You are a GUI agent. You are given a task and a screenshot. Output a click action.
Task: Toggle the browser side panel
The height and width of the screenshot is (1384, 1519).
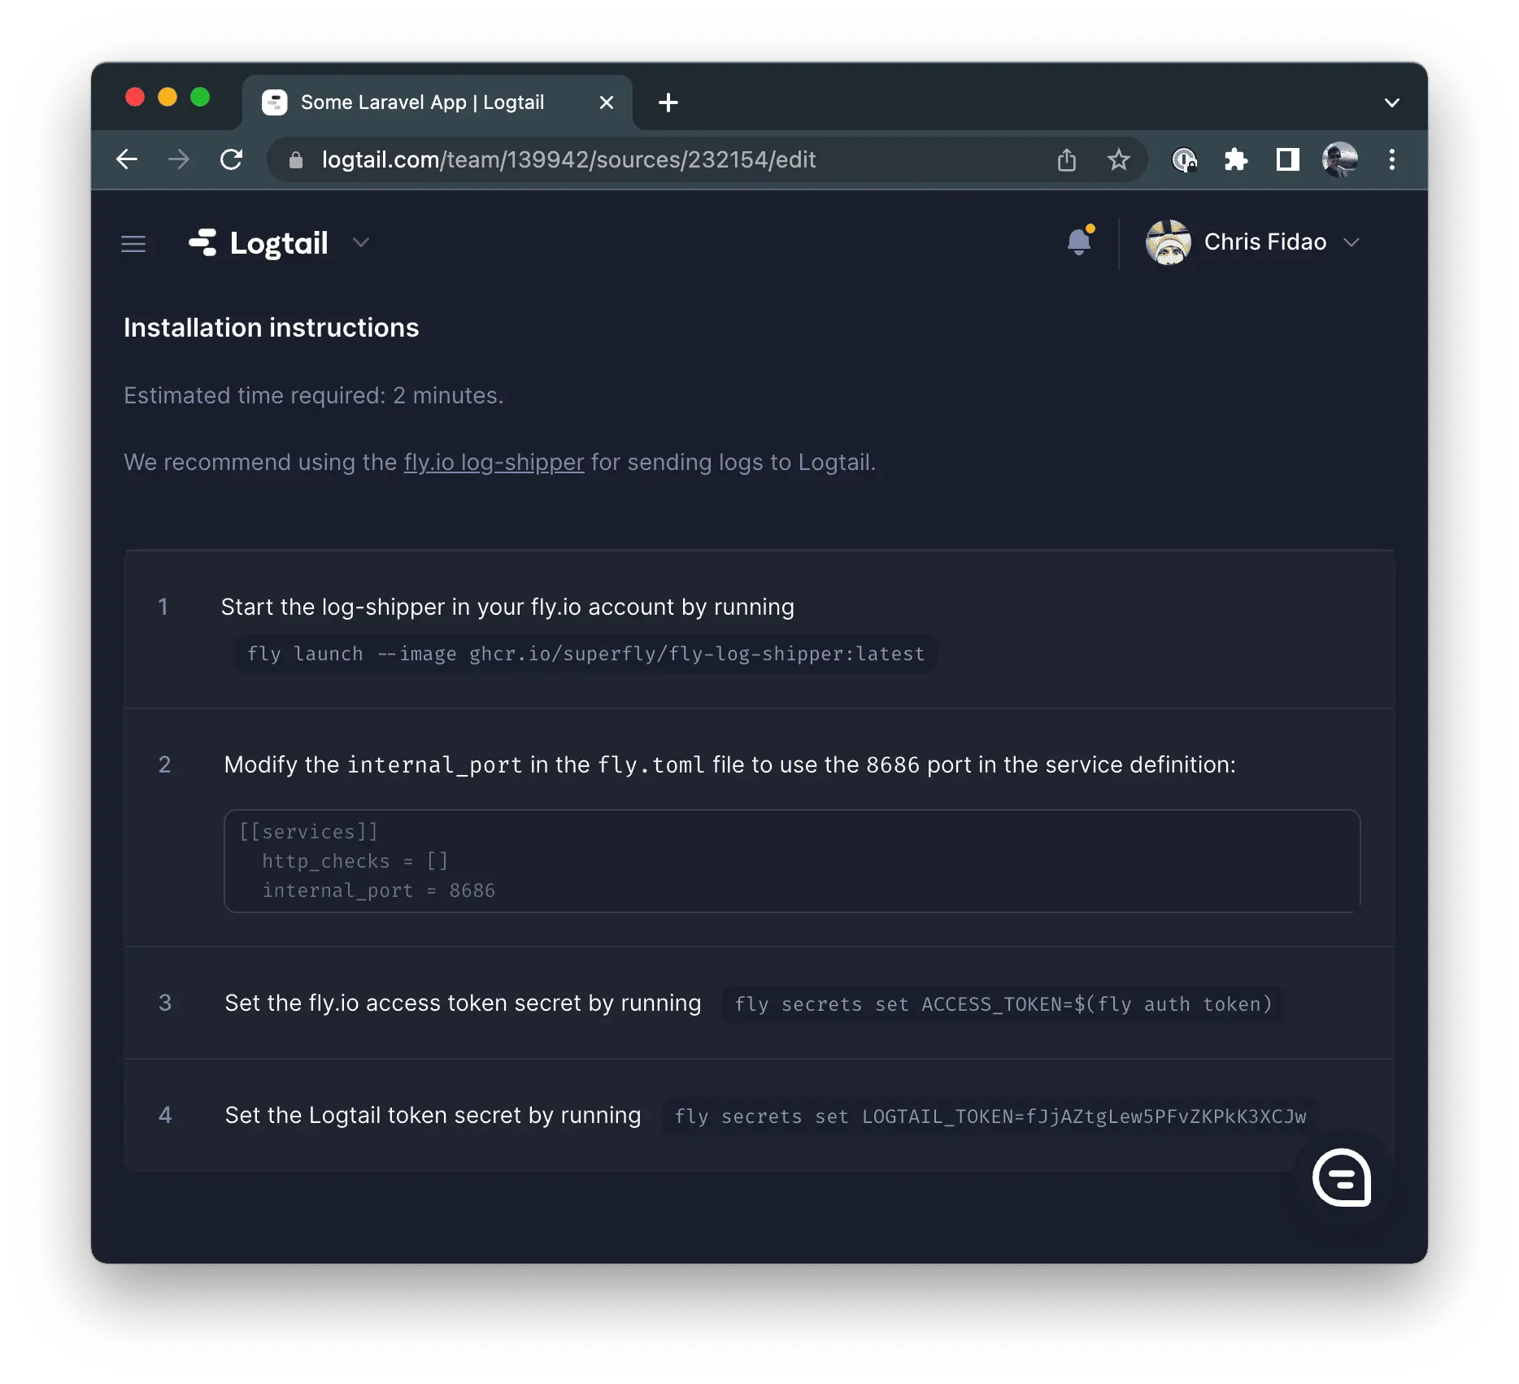point(1287,159)
